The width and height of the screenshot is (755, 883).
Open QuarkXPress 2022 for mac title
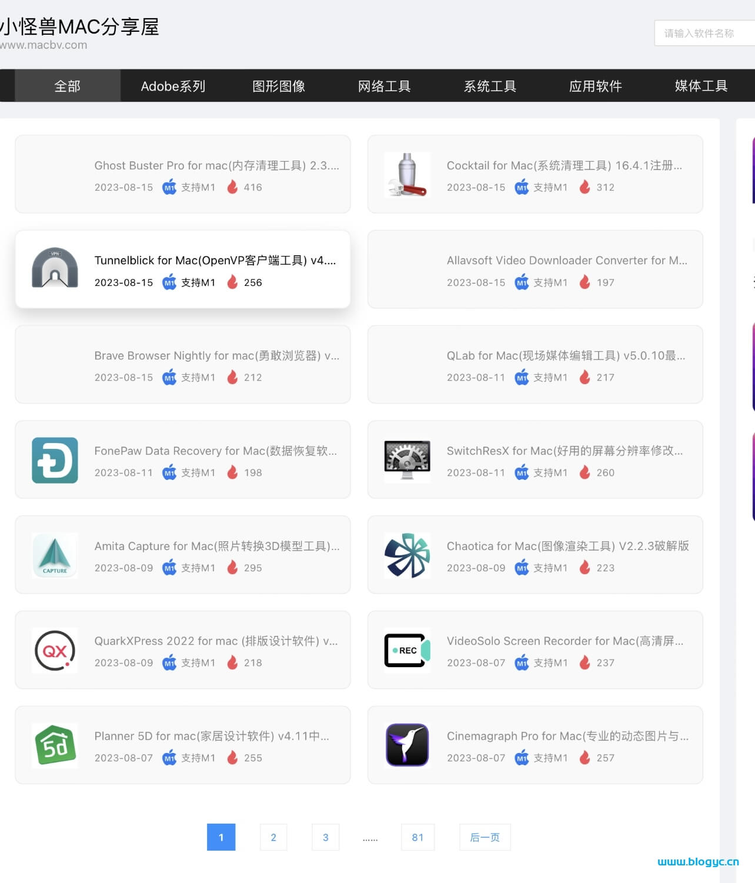click(x=216, y=641)
